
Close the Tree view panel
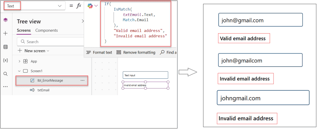tap(83, 21)
